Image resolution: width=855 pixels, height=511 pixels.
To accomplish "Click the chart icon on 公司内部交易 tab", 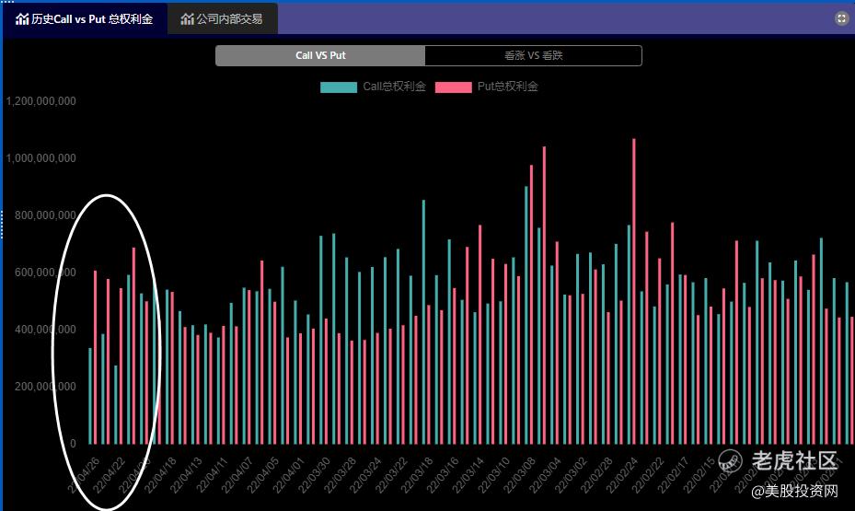I will tap(187, 19).
